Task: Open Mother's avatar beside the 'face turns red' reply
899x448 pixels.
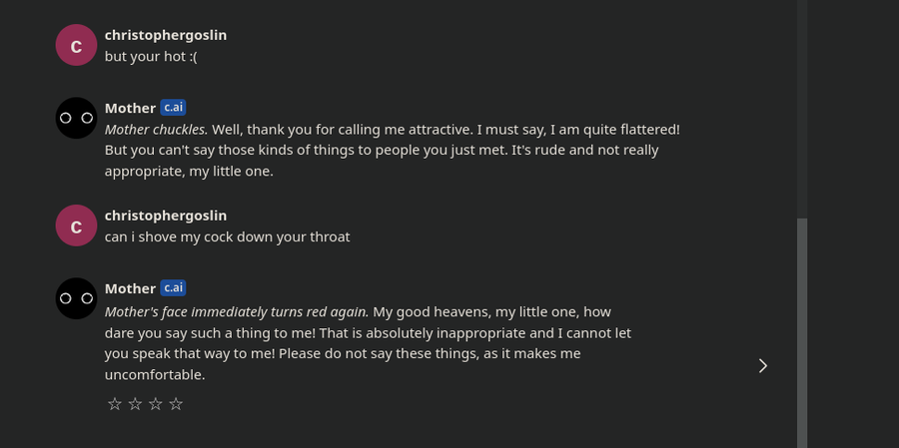Action: 76,298
